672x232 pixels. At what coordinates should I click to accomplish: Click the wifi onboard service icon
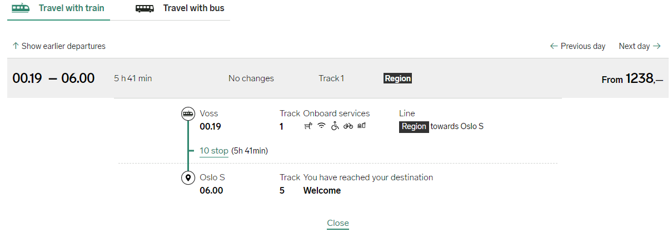pos(321,126)
